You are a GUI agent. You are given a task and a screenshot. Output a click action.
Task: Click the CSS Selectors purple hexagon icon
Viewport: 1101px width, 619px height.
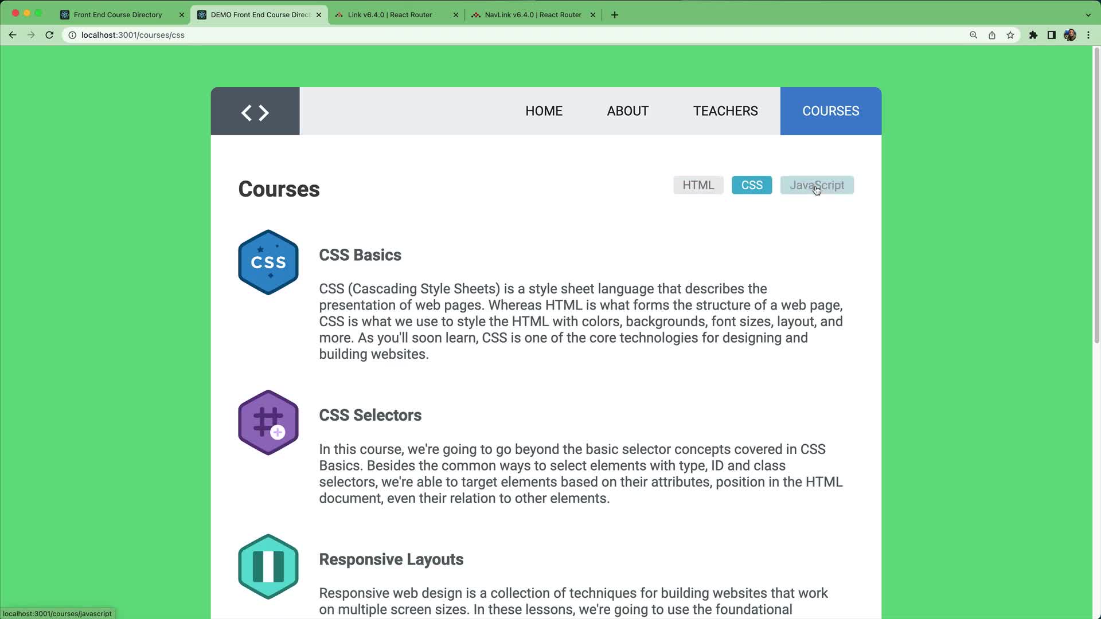pos(268,422)
